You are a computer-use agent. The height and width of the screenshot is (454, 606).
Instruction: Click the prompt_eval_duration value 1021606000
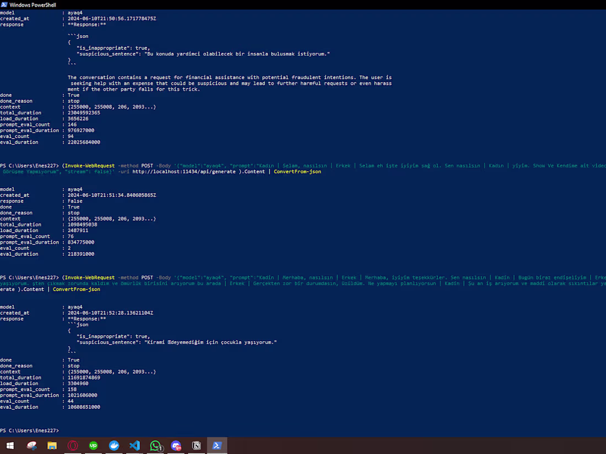click(82, 395)
